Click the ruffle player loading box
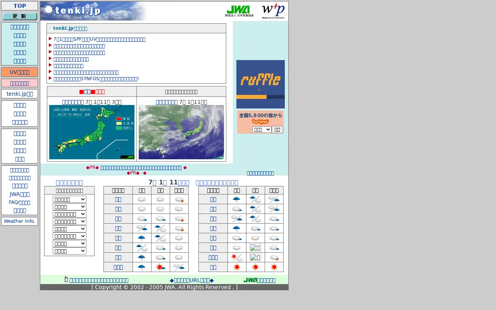This screenshot has width=496, height=310. 260,84
